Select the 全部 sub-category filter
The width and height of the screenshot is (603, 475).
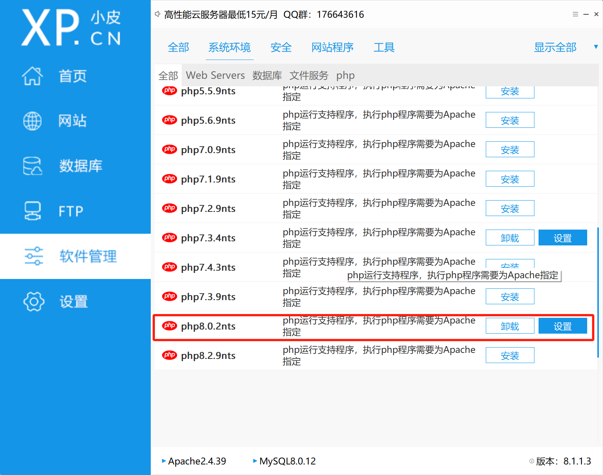[168, 75]
